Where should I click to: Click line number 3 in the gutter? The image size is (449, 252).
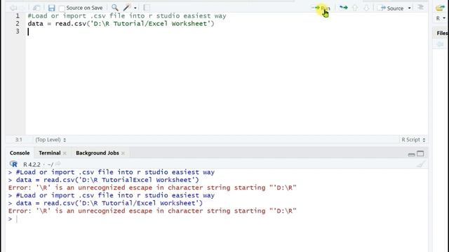click(x=18, y=31)
